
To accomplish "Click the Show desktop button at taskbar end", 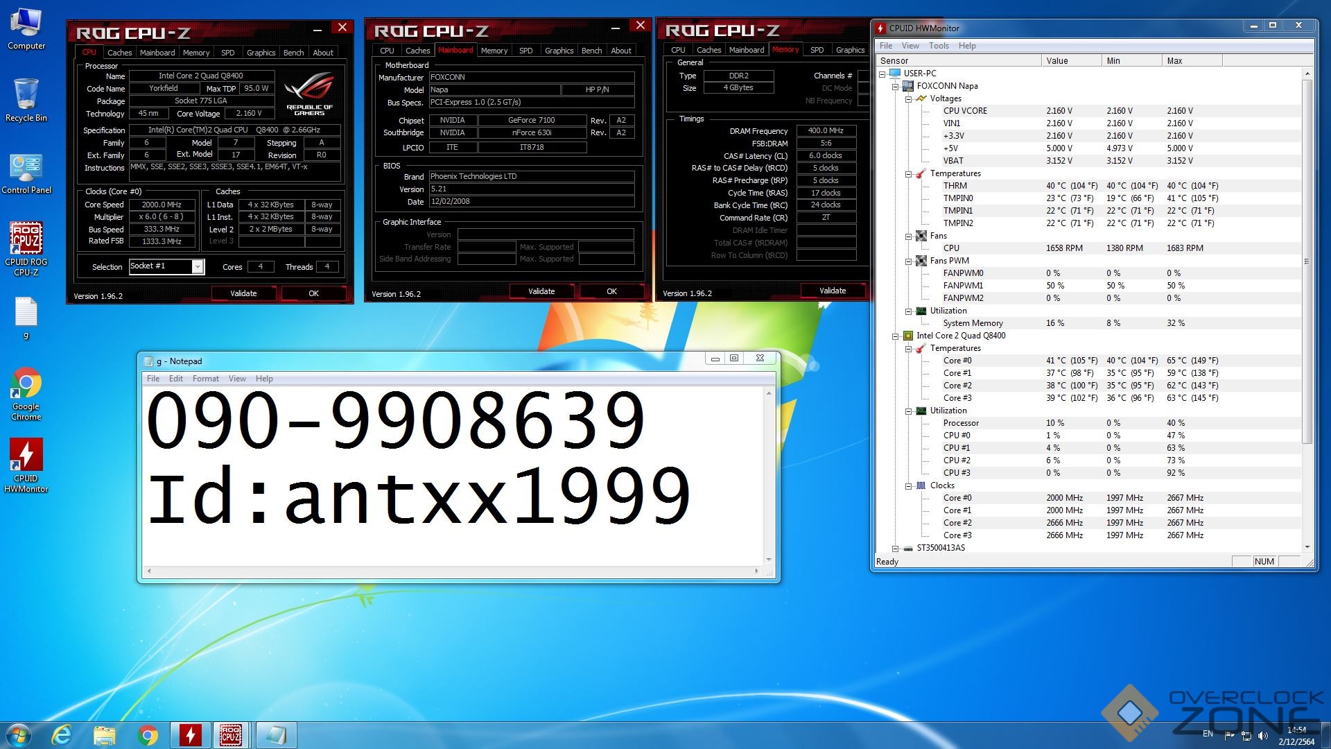I will tap(1325, 735).
